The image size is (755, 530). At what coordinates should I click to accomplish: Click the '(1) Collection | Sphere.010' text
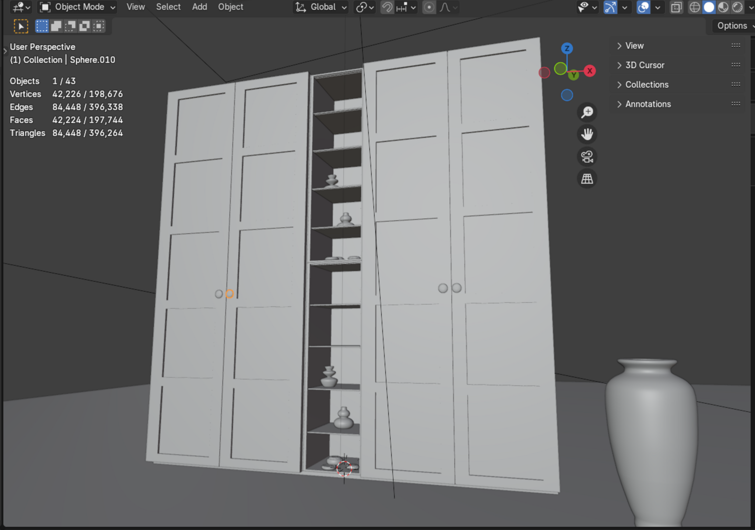(63, 60)
